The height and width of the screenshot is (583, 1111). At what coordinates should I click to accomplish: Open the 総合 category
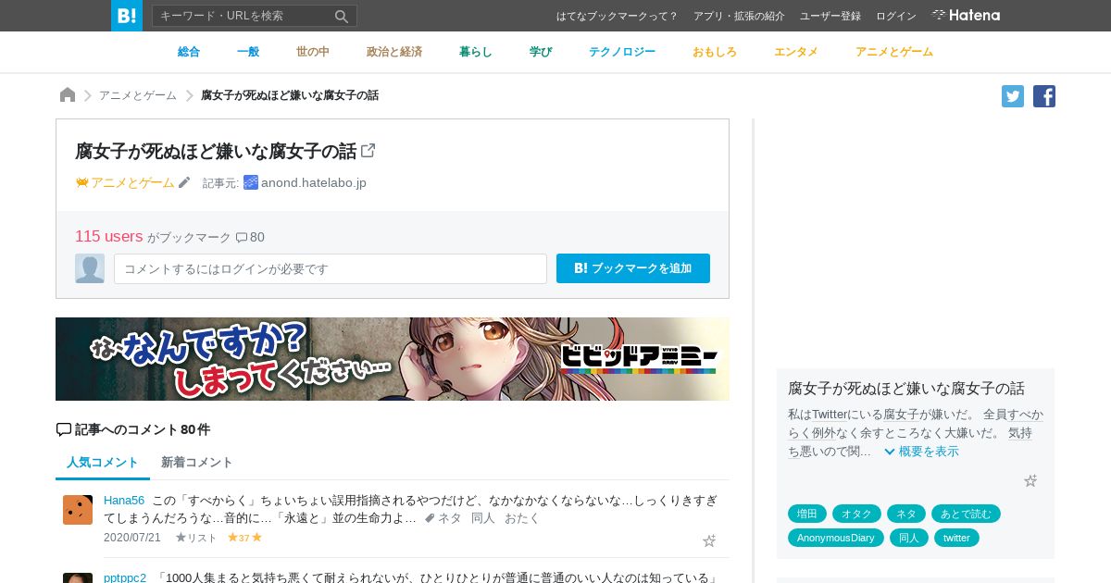point(189,52)
